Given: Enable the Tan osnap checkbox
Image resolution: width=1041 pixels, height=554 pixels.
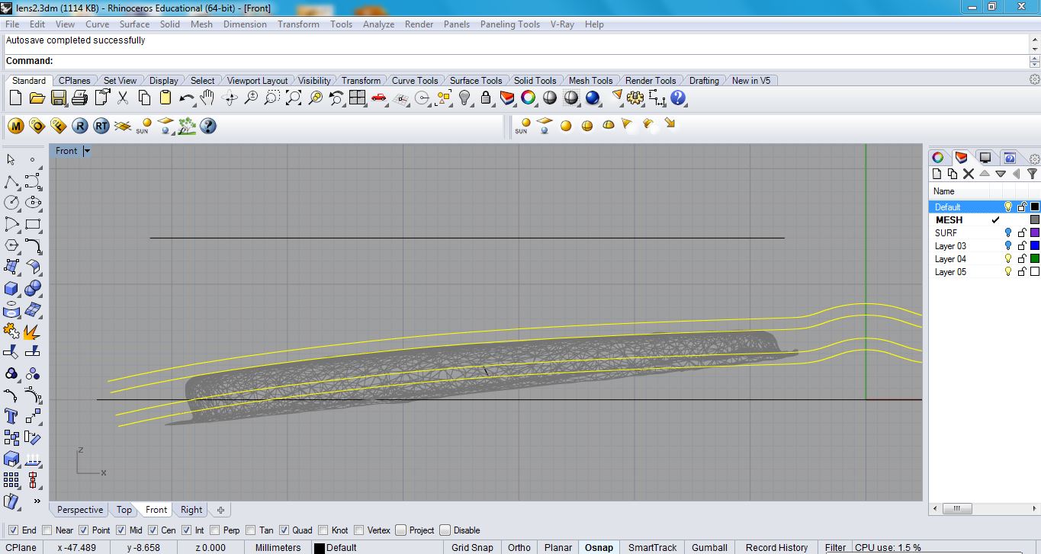Looking at the screenshot, I should click(x=251, y=530).
